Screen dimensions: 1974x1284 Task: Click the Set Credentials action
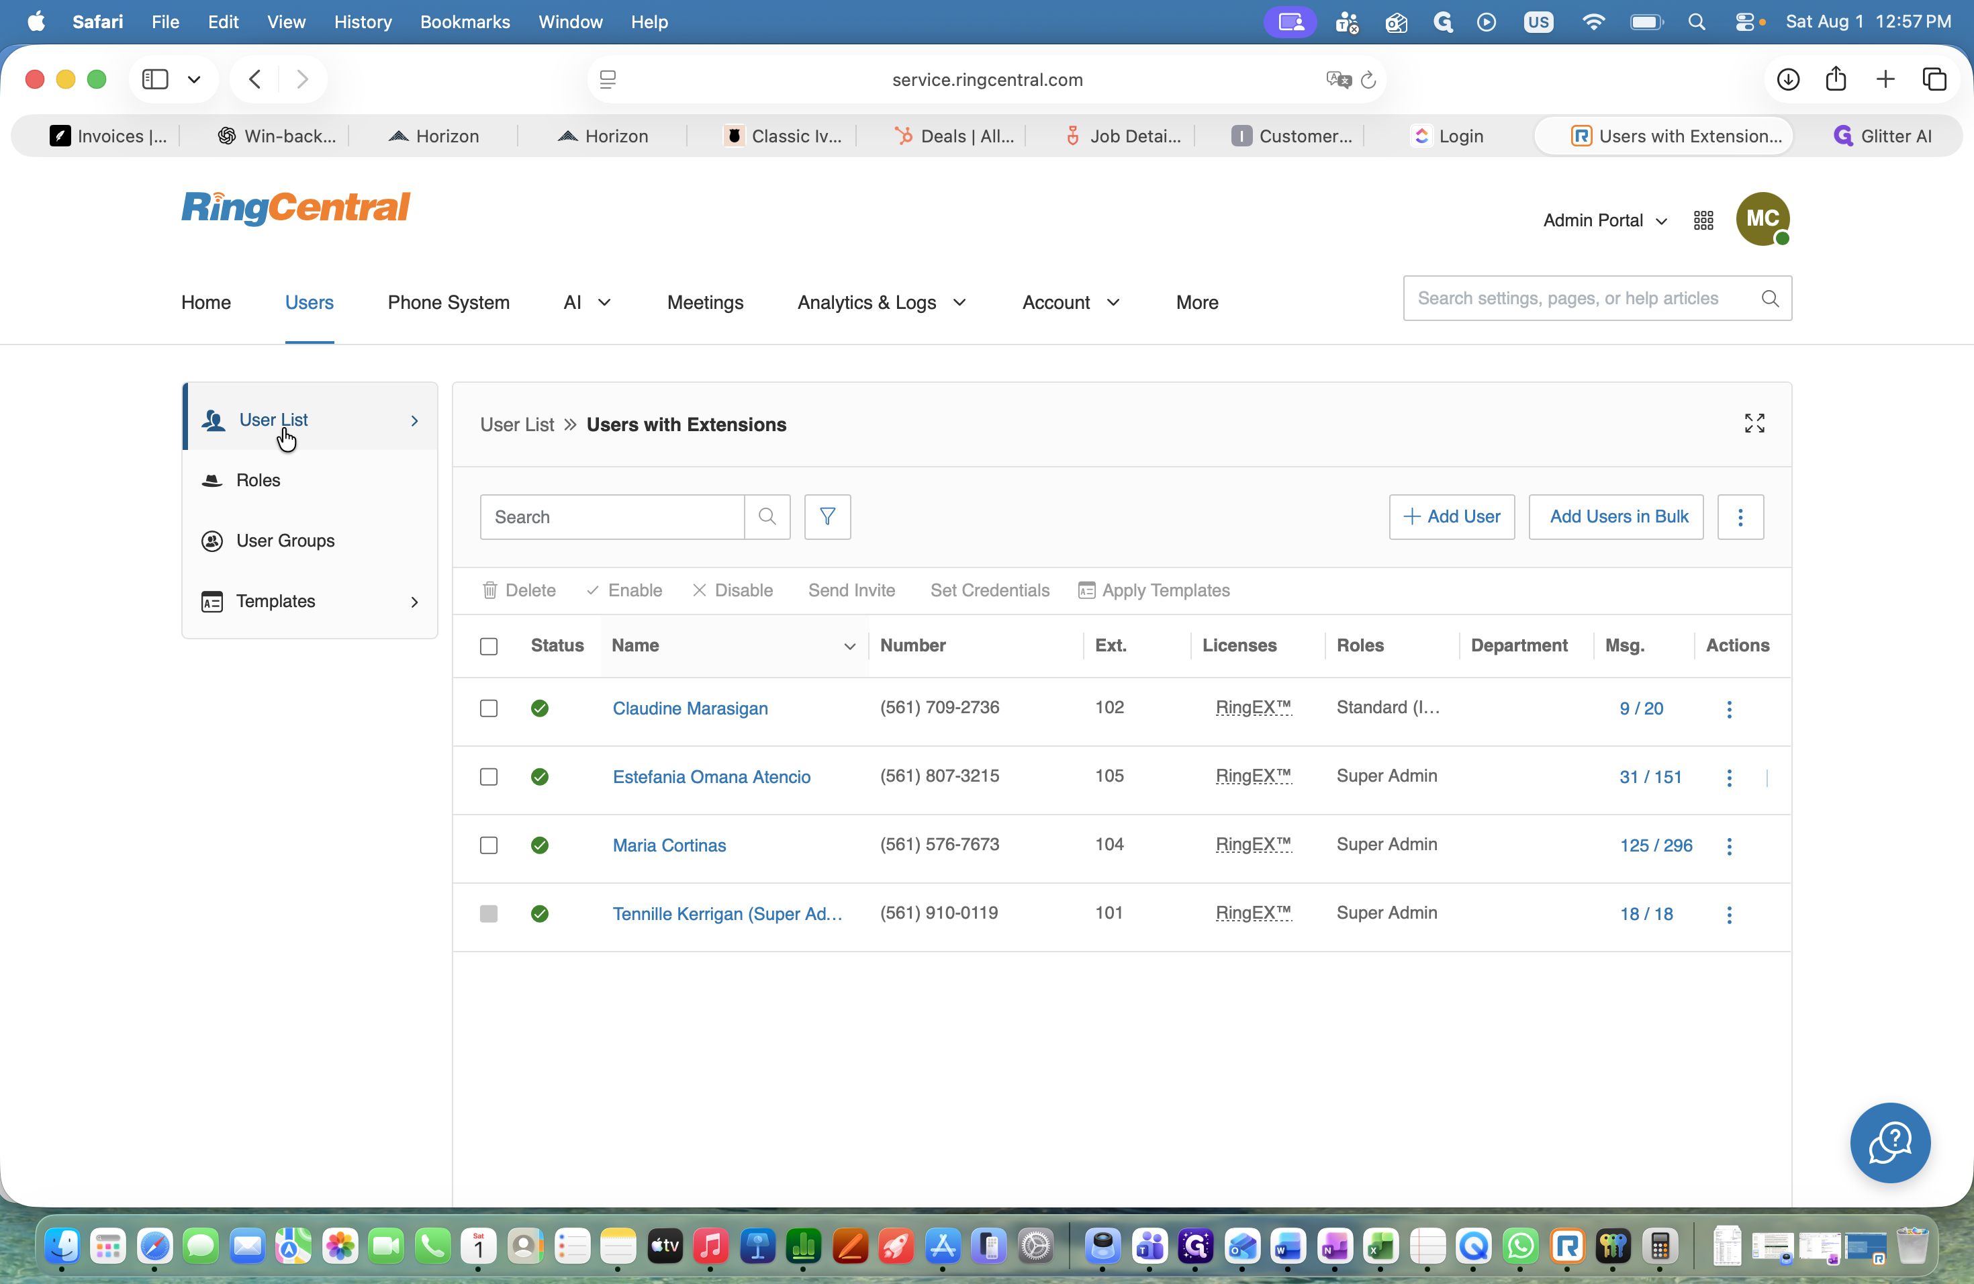point(990,590)
